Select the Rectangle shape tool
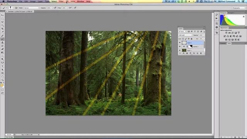 tap(2, 73)
